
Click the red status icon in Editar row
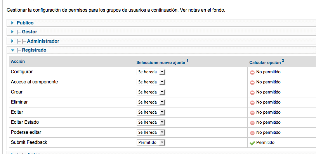click(252, 112)
